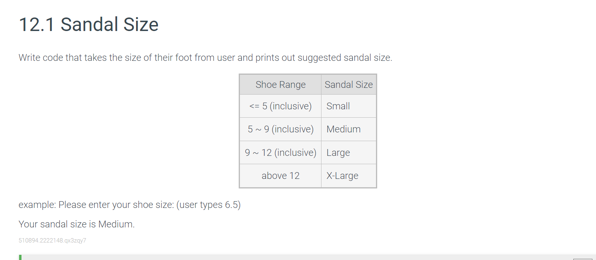Click the "Your sandal size is Medium." line
This screenshot has width=596, height=260.
[x=77, y=224]
